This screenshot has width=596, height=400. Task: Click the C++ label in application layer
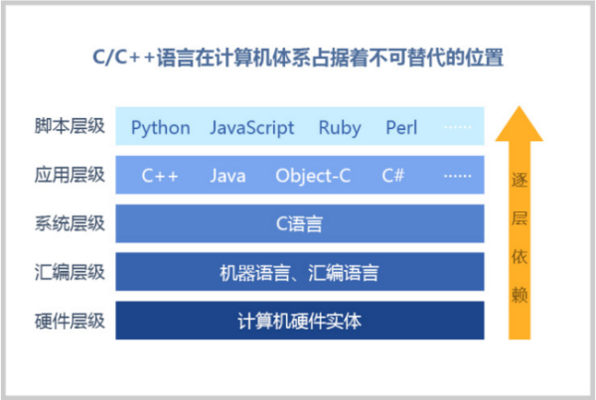(159, 176)
